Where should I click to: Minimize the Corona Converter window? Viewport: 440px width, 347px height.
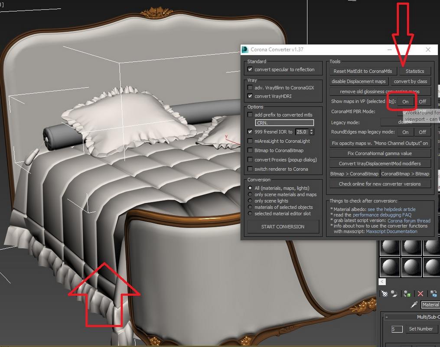(x=390, y=50)
